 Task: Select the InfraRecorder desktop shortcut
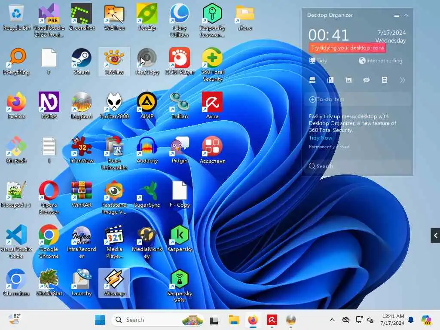pos(81,241)
